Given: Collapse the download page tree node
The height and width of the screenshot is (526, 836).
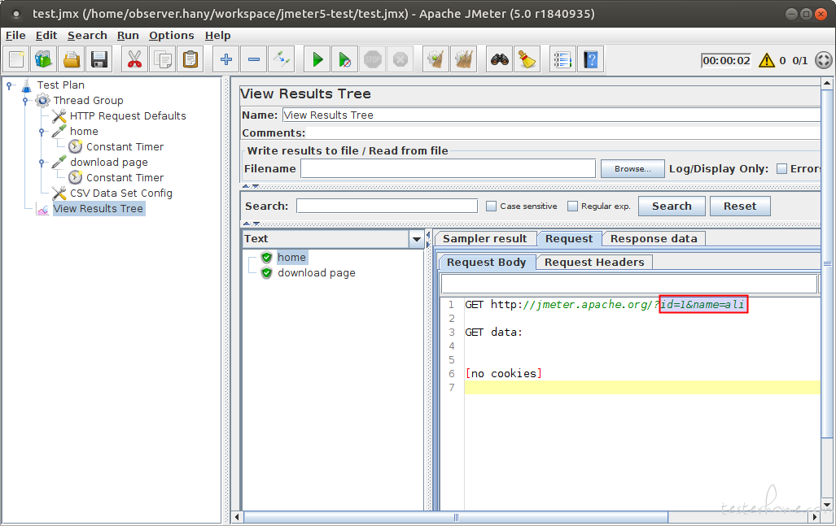Looking at the screenshot, I should (42, 163).
